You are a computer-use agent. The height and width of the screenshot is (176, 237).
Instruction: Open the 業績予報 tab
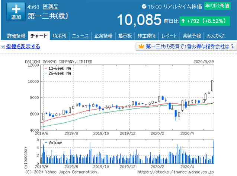pyautogui.click(x=192, y=36)
